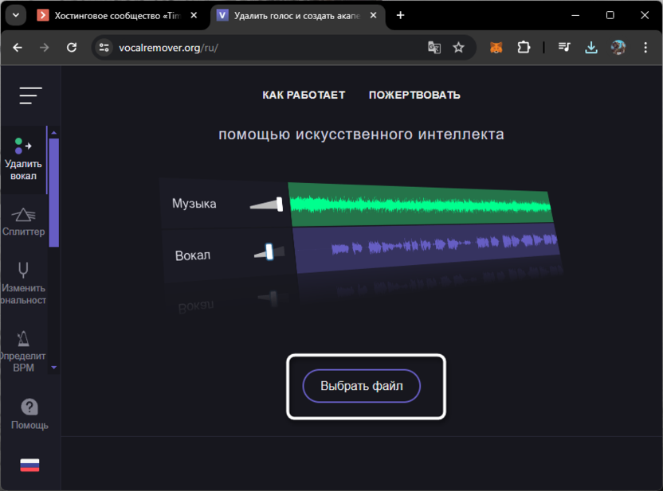Translate this page icon
The image size is (663, 491).
tap(434, 47)
